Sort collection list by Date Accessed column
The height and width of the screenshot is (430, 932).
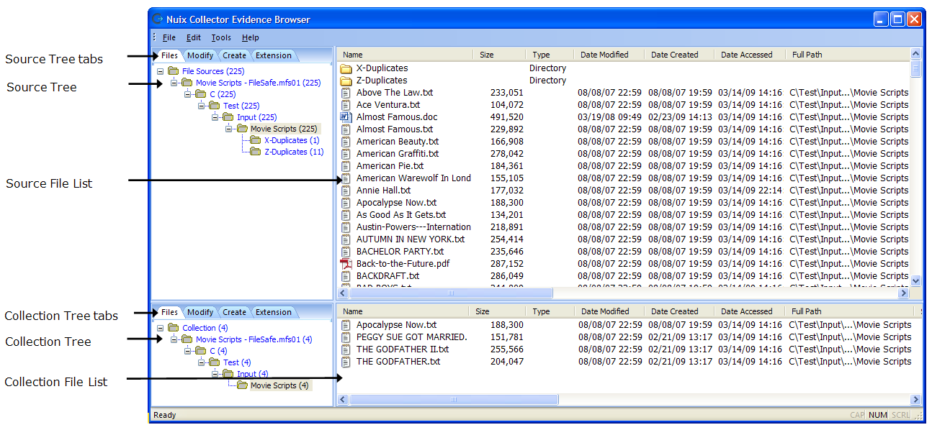pos(750,311)
